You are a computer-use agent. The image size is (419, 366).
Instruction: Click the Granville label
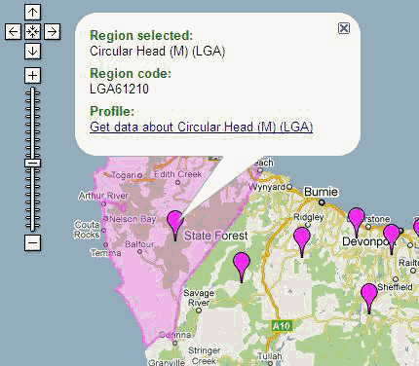click(167, 362)
